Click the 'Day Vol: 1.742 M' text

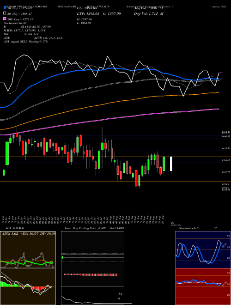pyautogui.click(x=148, y=14)
